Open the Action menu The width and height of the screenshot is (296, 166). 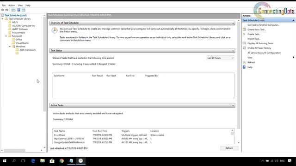(12, 5)
